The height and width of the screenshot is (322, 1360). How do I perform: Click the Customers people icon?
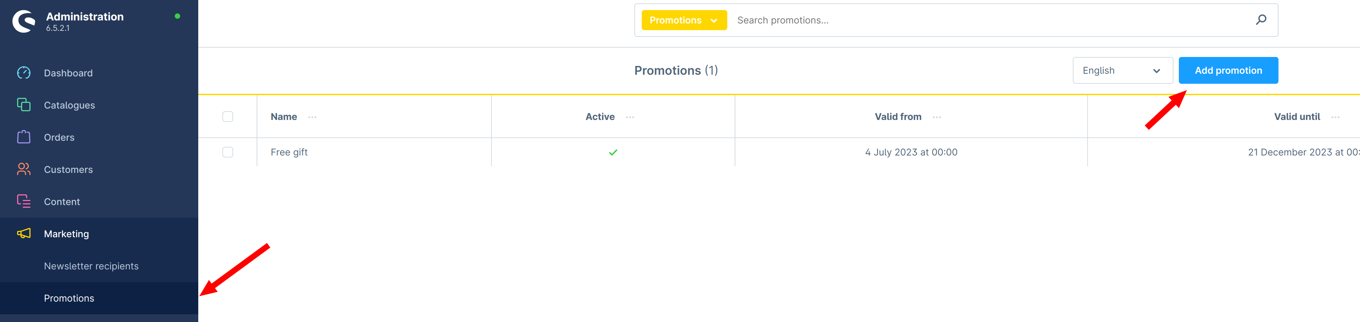(x=24, y=169)
